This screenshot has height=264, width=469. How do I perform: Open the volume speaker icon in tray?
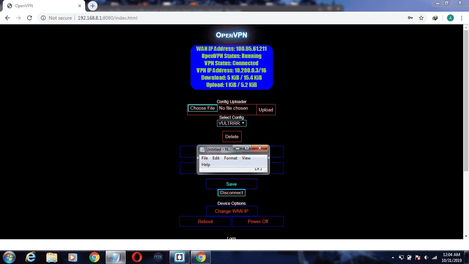tap(426, 257)
